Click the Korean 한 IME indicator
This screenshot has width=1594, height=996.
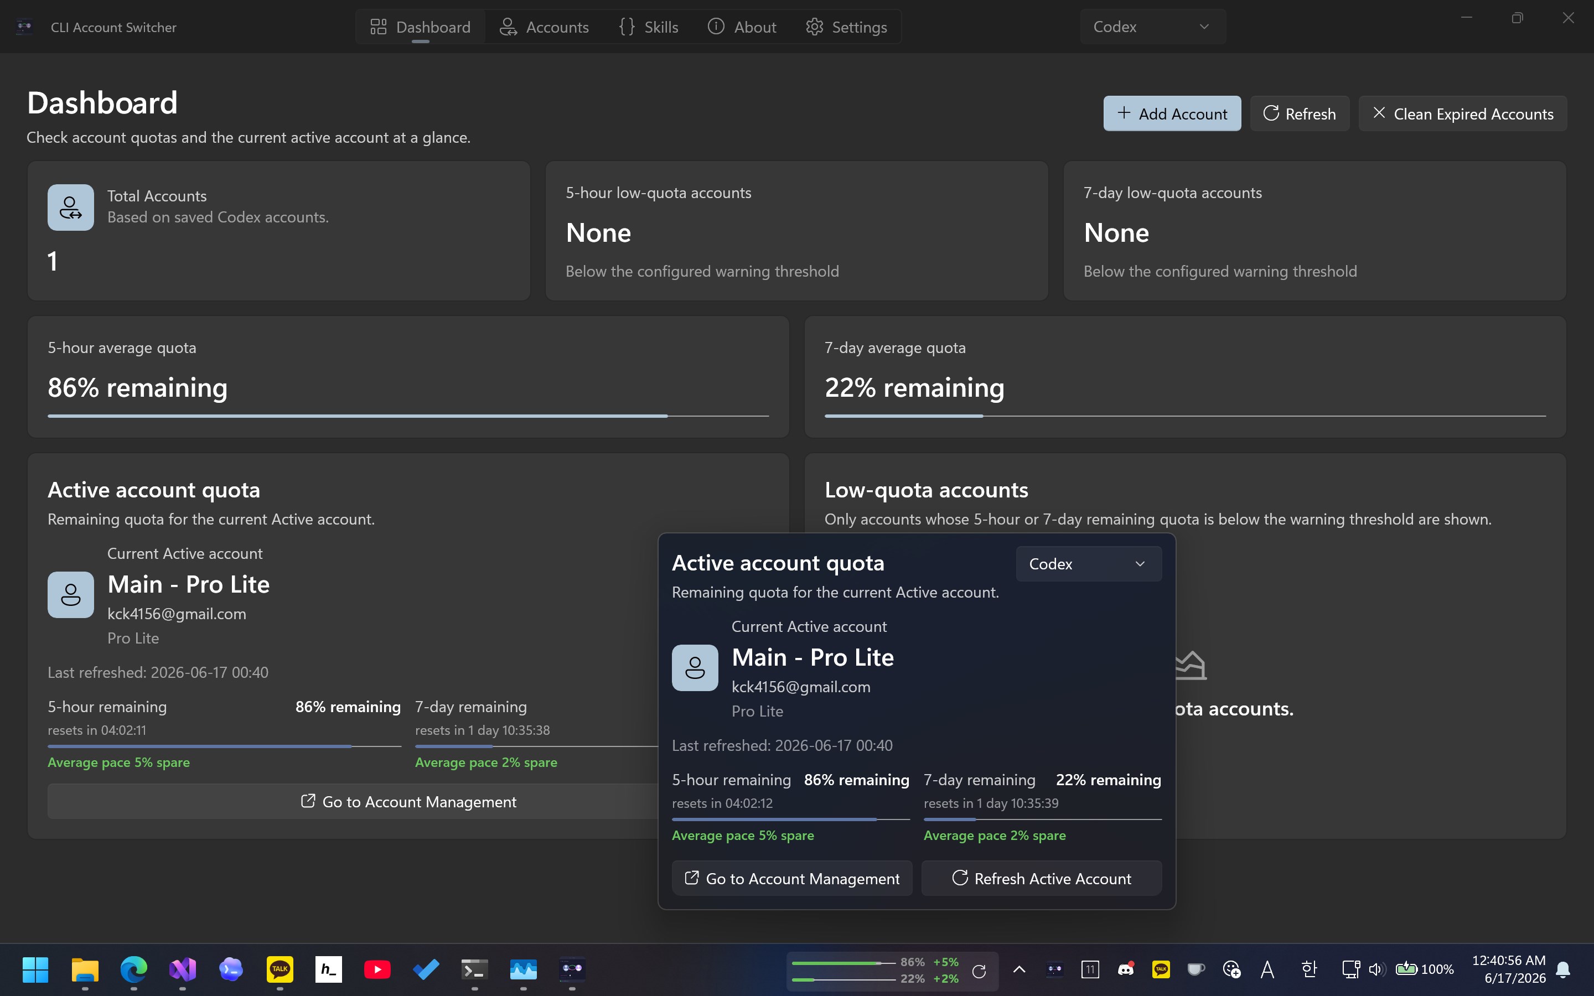coord(1309,969)
